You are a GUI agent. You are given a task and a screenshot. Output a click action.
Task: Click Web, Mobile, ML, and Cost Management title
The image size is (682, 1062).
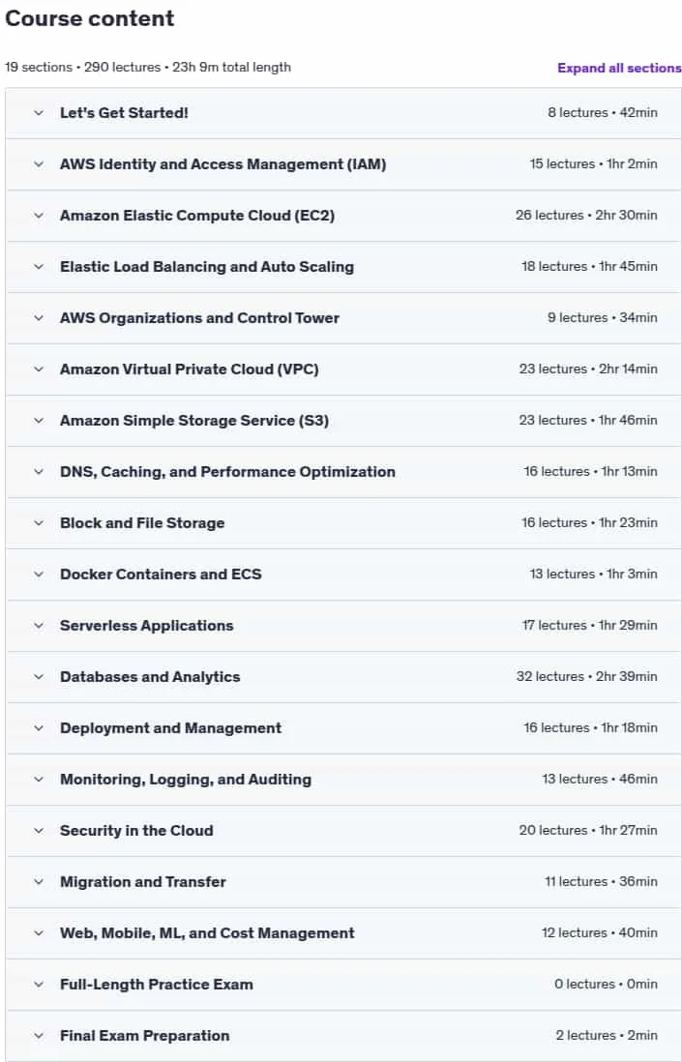[x=207, y=932]
